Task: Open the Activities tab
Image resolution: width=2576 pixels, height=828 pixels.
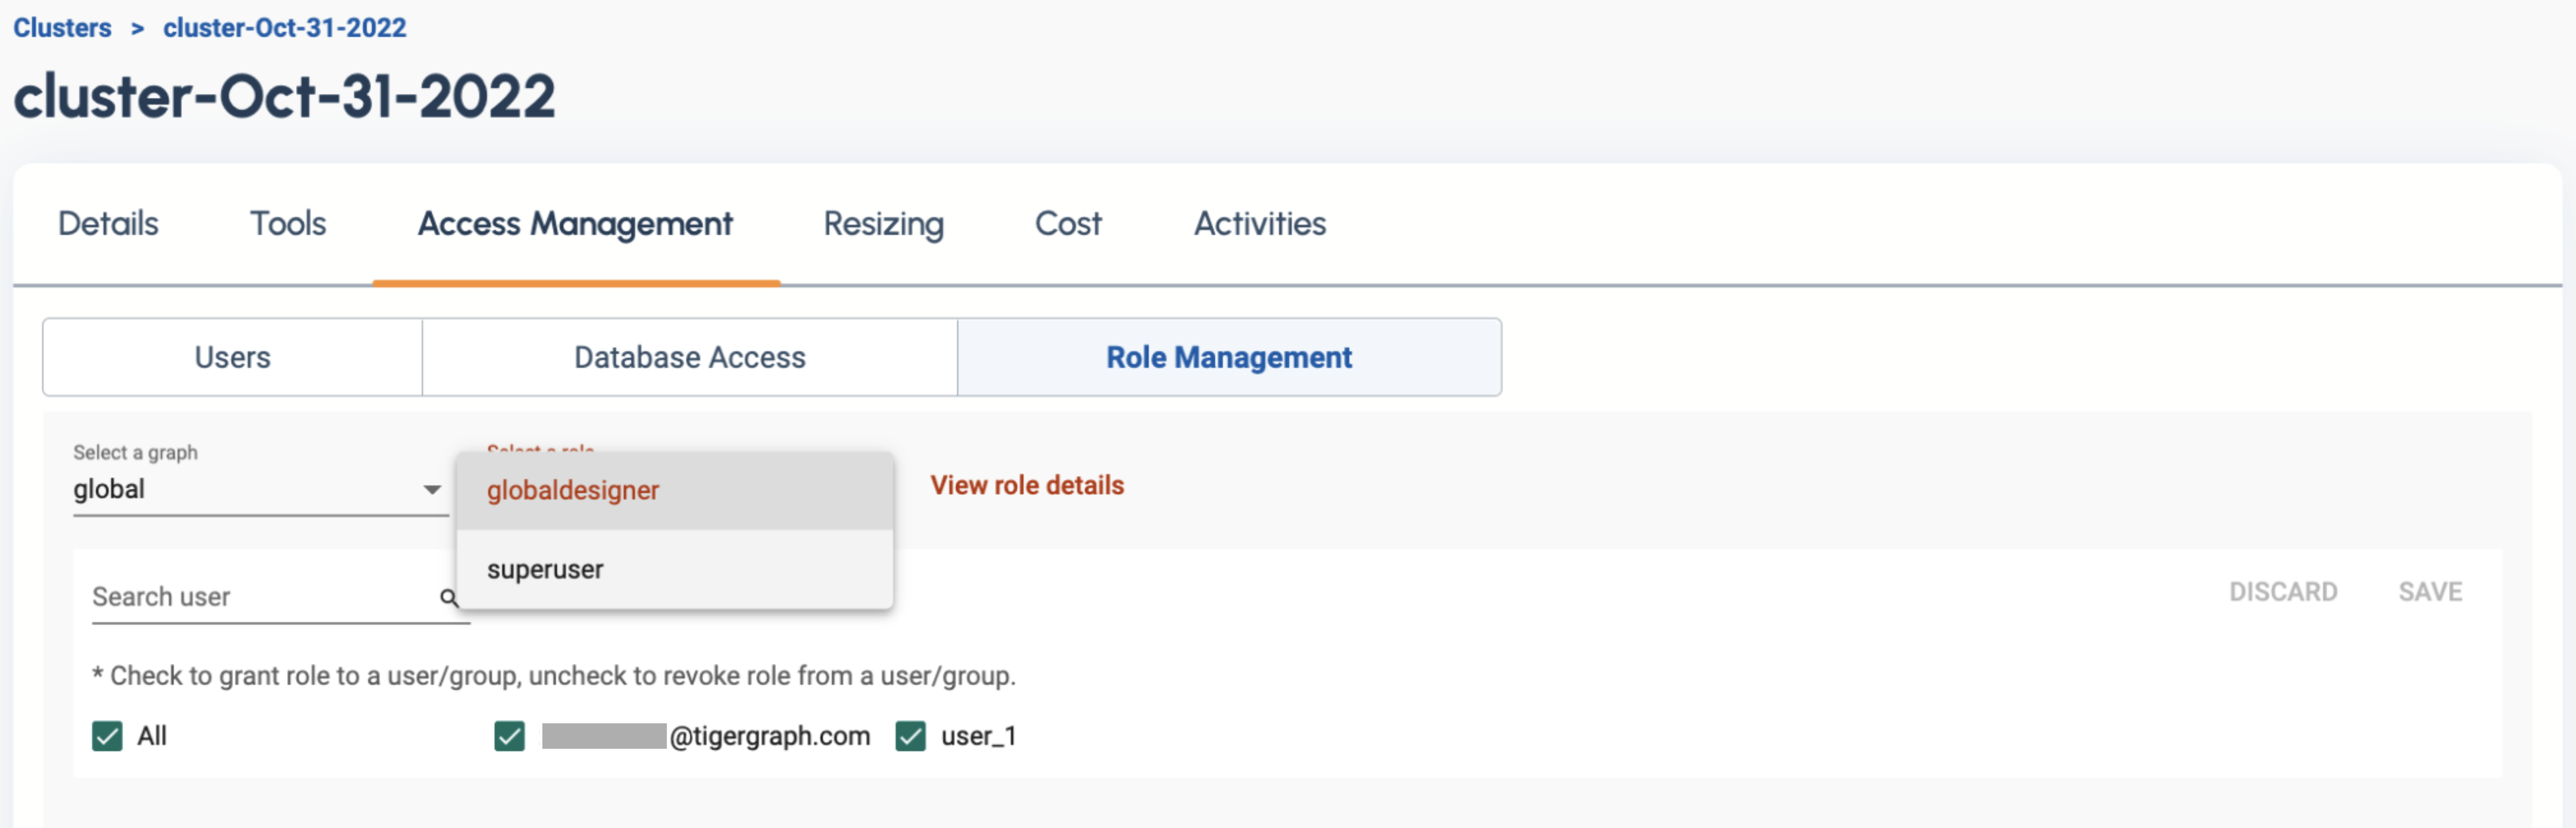Action: pyautogui.click(x=1259, y=224)
